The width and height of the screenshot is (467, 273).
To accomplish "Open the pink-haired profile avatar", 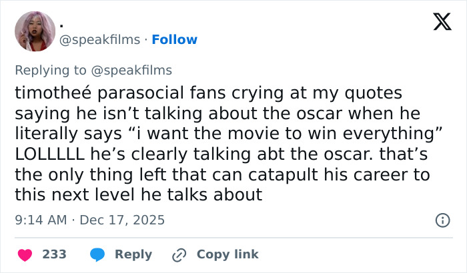I will [35, 31].
